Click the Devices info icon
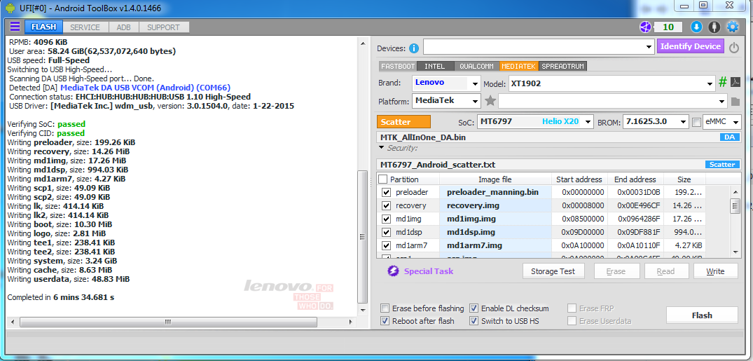Screen dimensions: 753x361 [x=414, y=48]
